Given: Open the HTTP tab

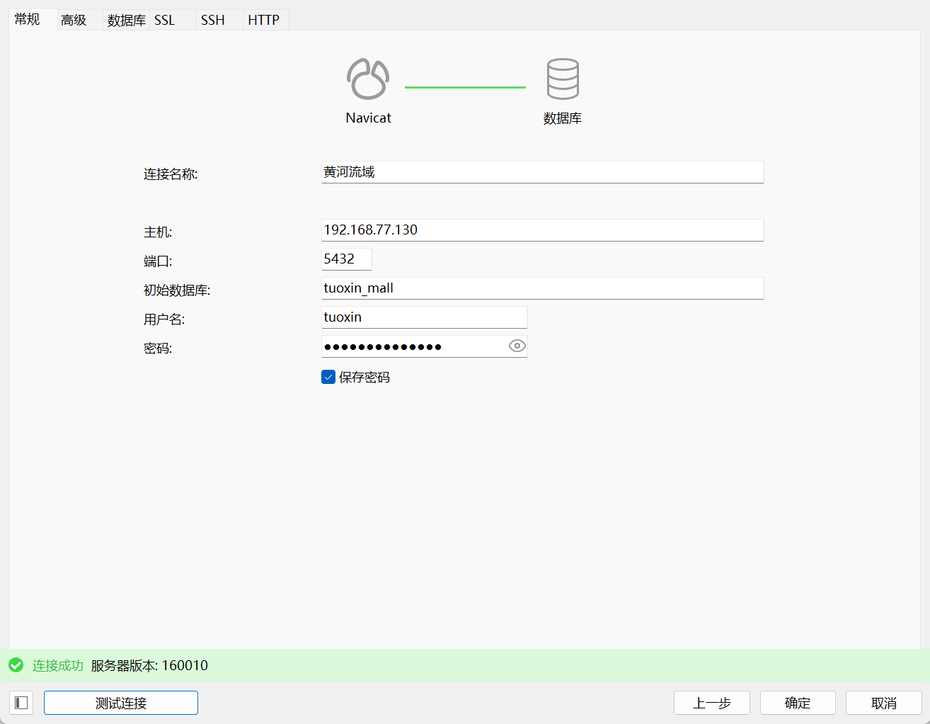Looking at the screenshot, I should coord(264,20).
